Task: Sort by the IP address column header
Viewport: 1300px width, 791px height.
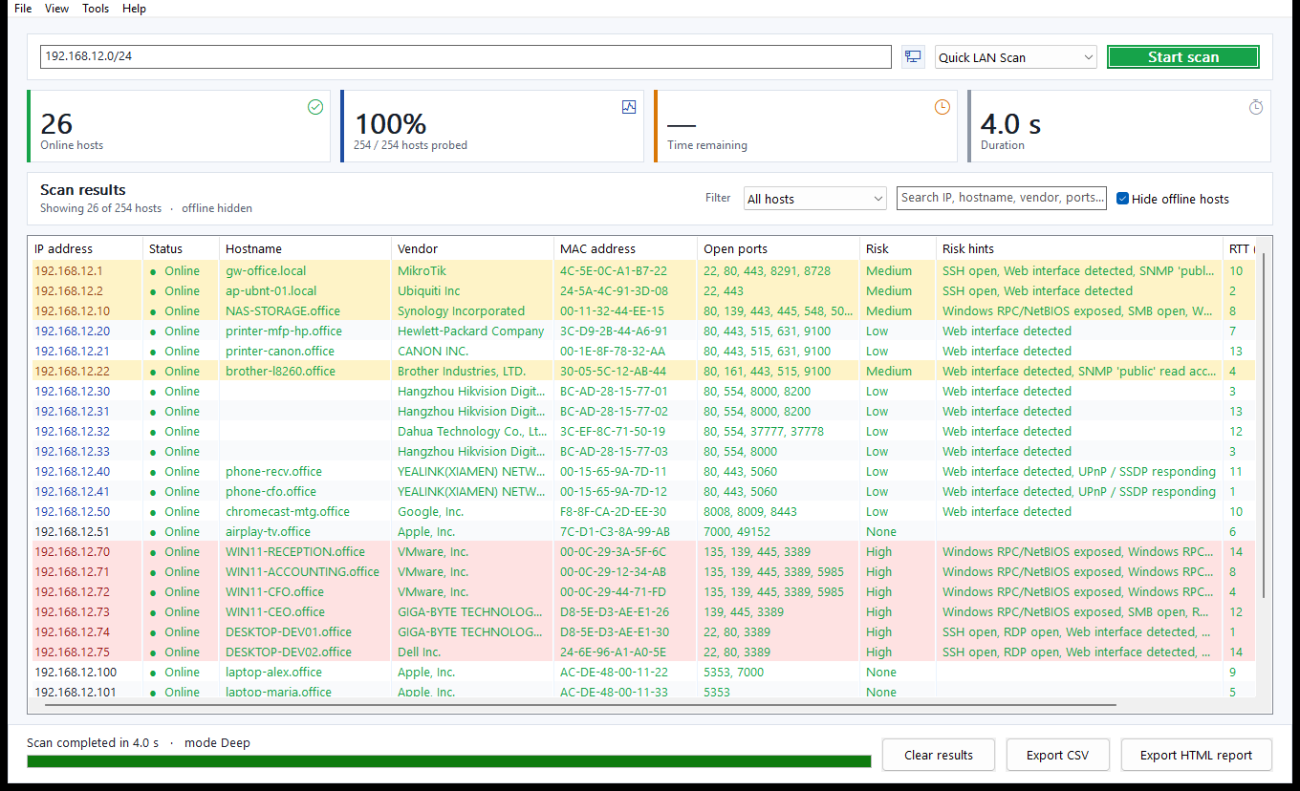Action: 85,248
